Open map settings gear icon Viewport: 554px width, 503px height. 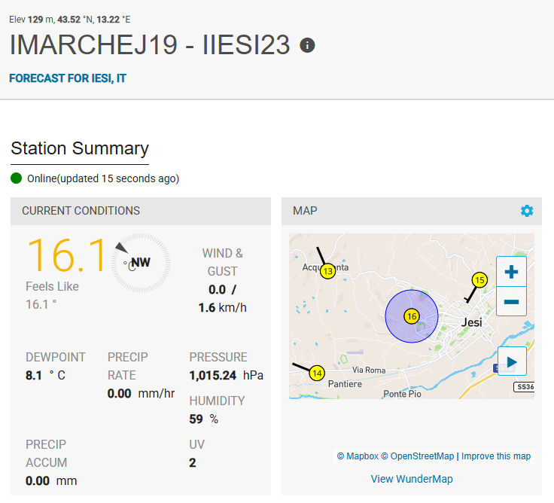point(527,211)
